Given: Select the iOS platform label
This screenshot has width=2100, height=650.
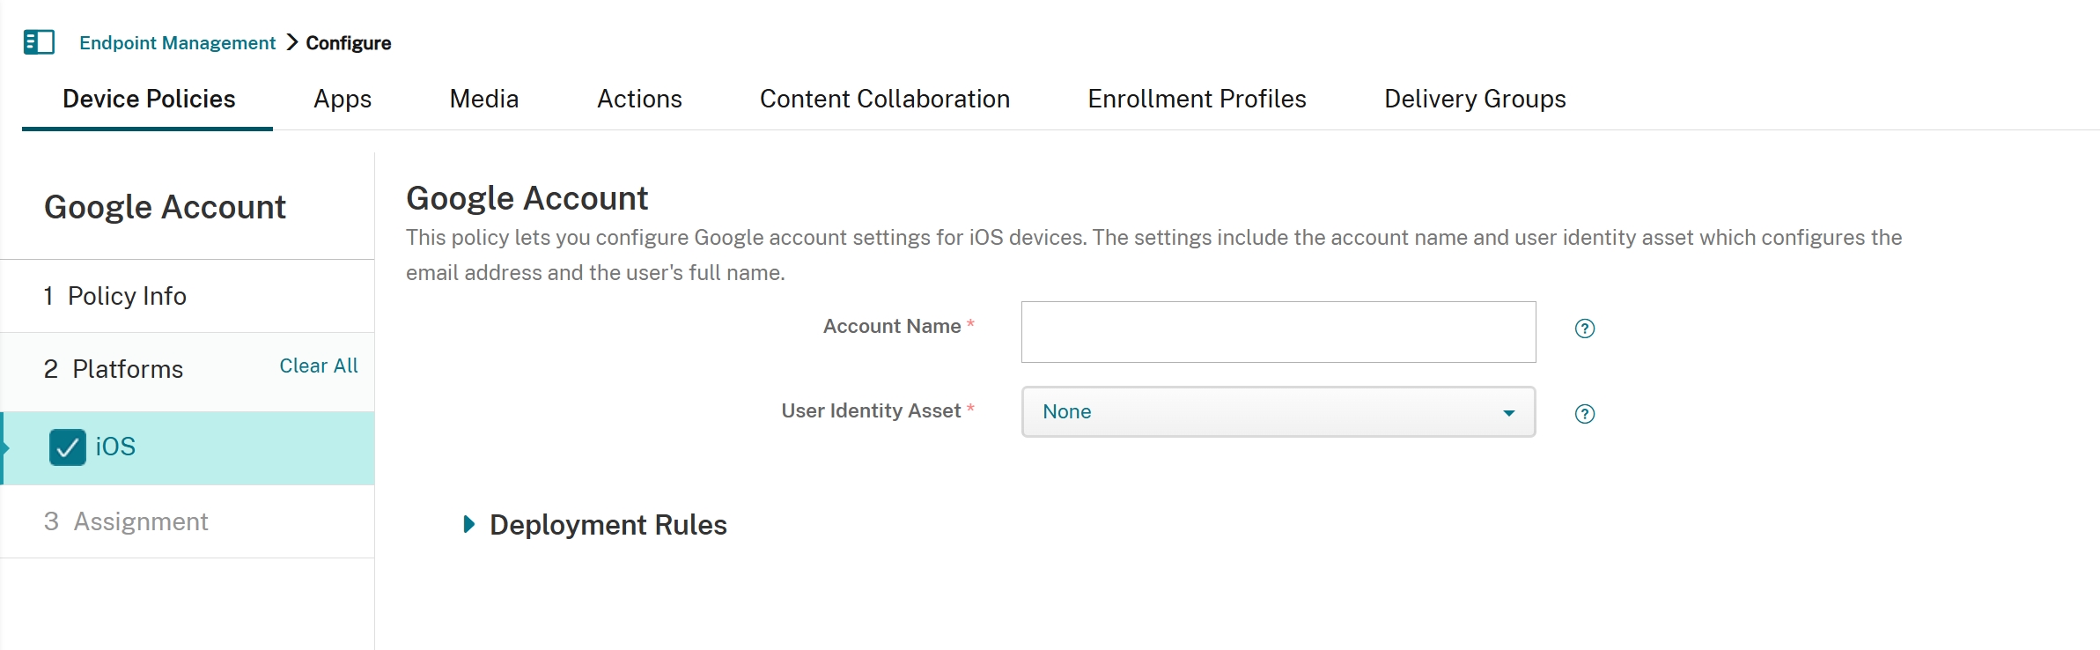Looking at the screenshot, I should 115,447.
